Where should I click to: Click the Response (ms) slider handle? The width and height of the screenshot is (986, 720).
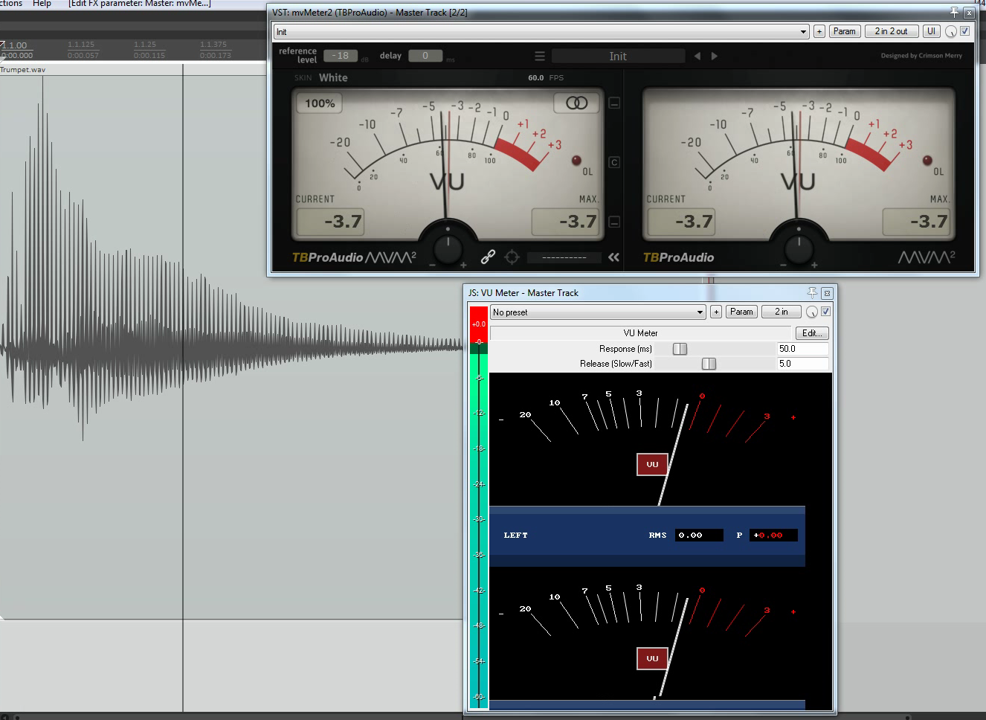point(680,349)
